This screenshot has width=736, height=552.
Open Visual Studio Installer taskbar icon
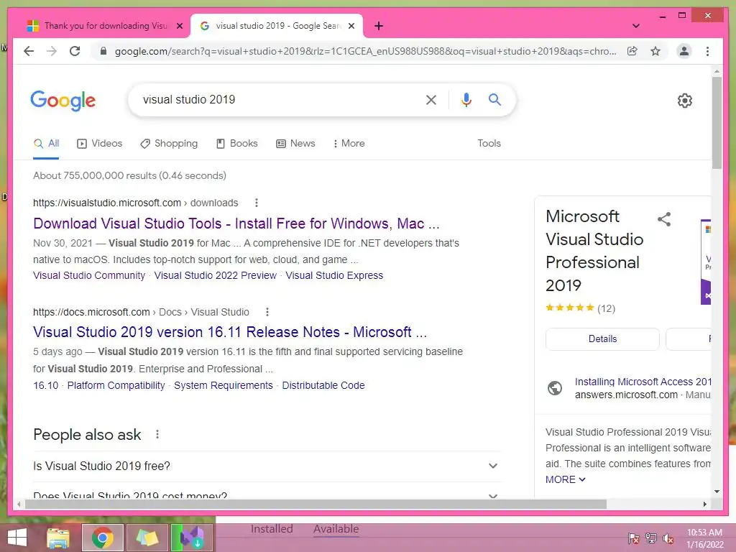191,538
